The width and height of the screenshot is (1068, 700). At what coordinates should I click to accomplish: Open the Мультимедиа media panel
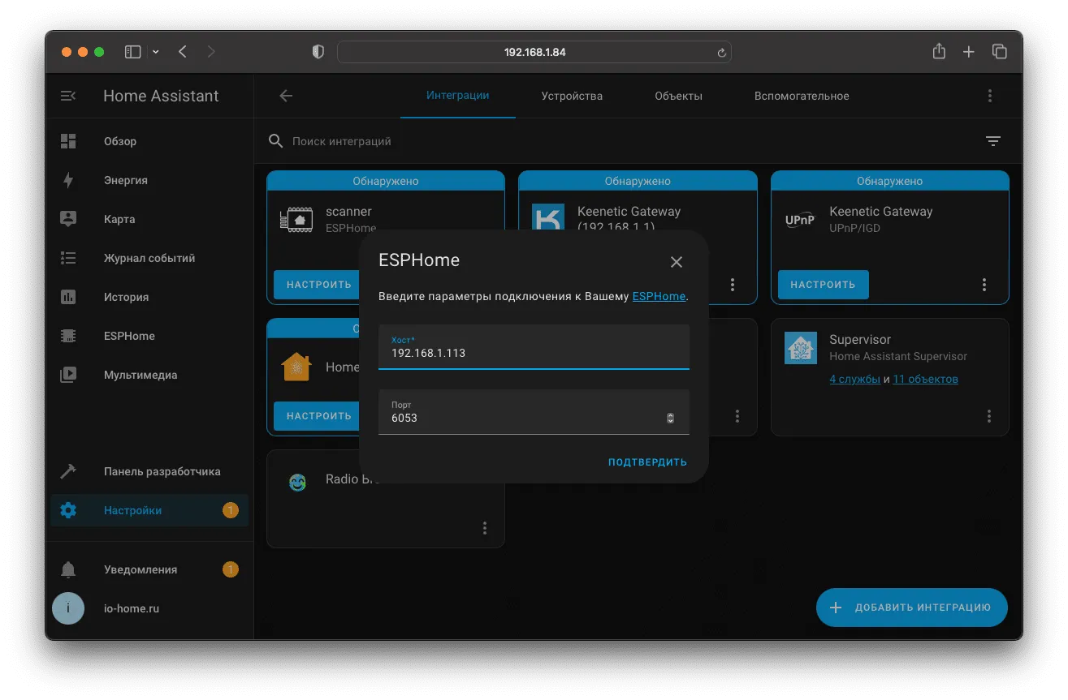coord(149,375)
